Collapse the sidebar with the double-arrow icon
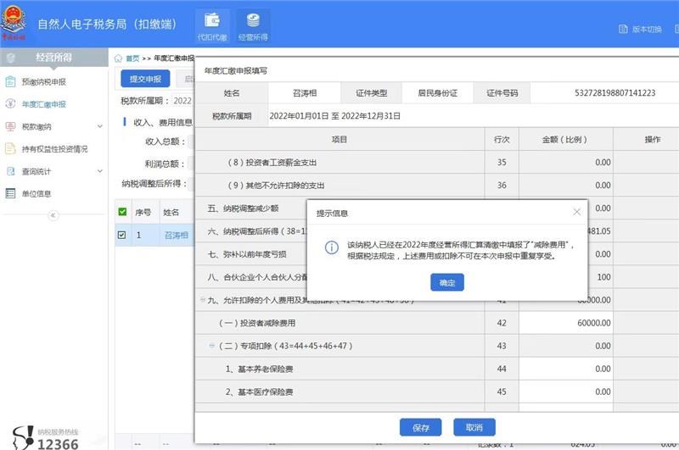This screenshot has height=450, width=679. tap(53, 216)
